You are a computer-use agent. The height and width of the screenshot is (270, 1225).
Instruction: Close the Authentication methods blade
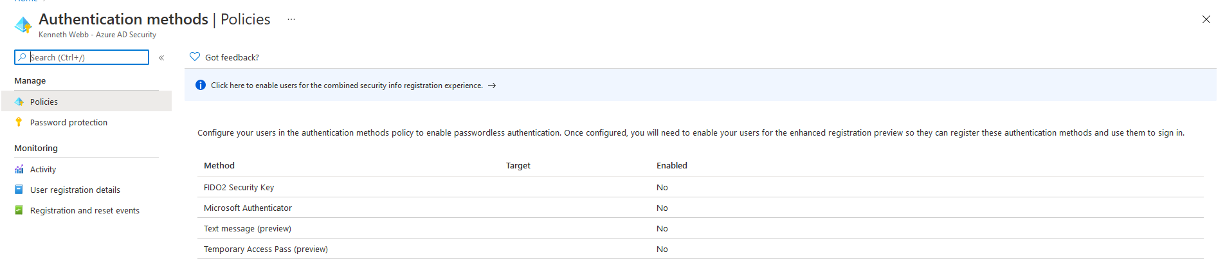(1206, 19)
